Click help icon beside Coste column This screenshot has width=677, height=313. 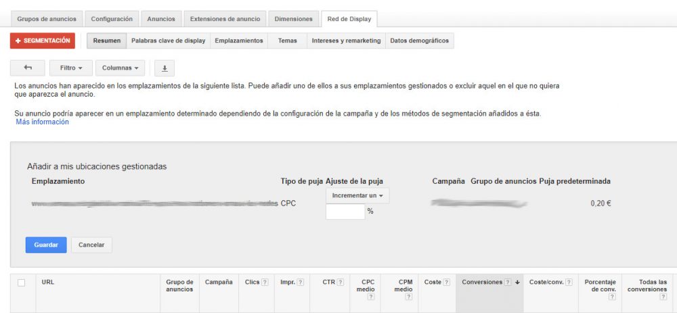tap(447, 282)
